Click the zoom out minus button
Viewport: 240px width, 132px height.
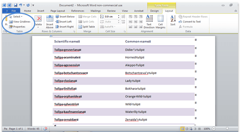click(214, 129)
